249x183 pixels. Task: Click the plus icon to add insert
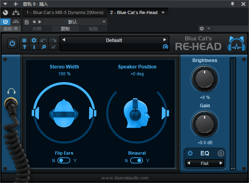point(16,4)
